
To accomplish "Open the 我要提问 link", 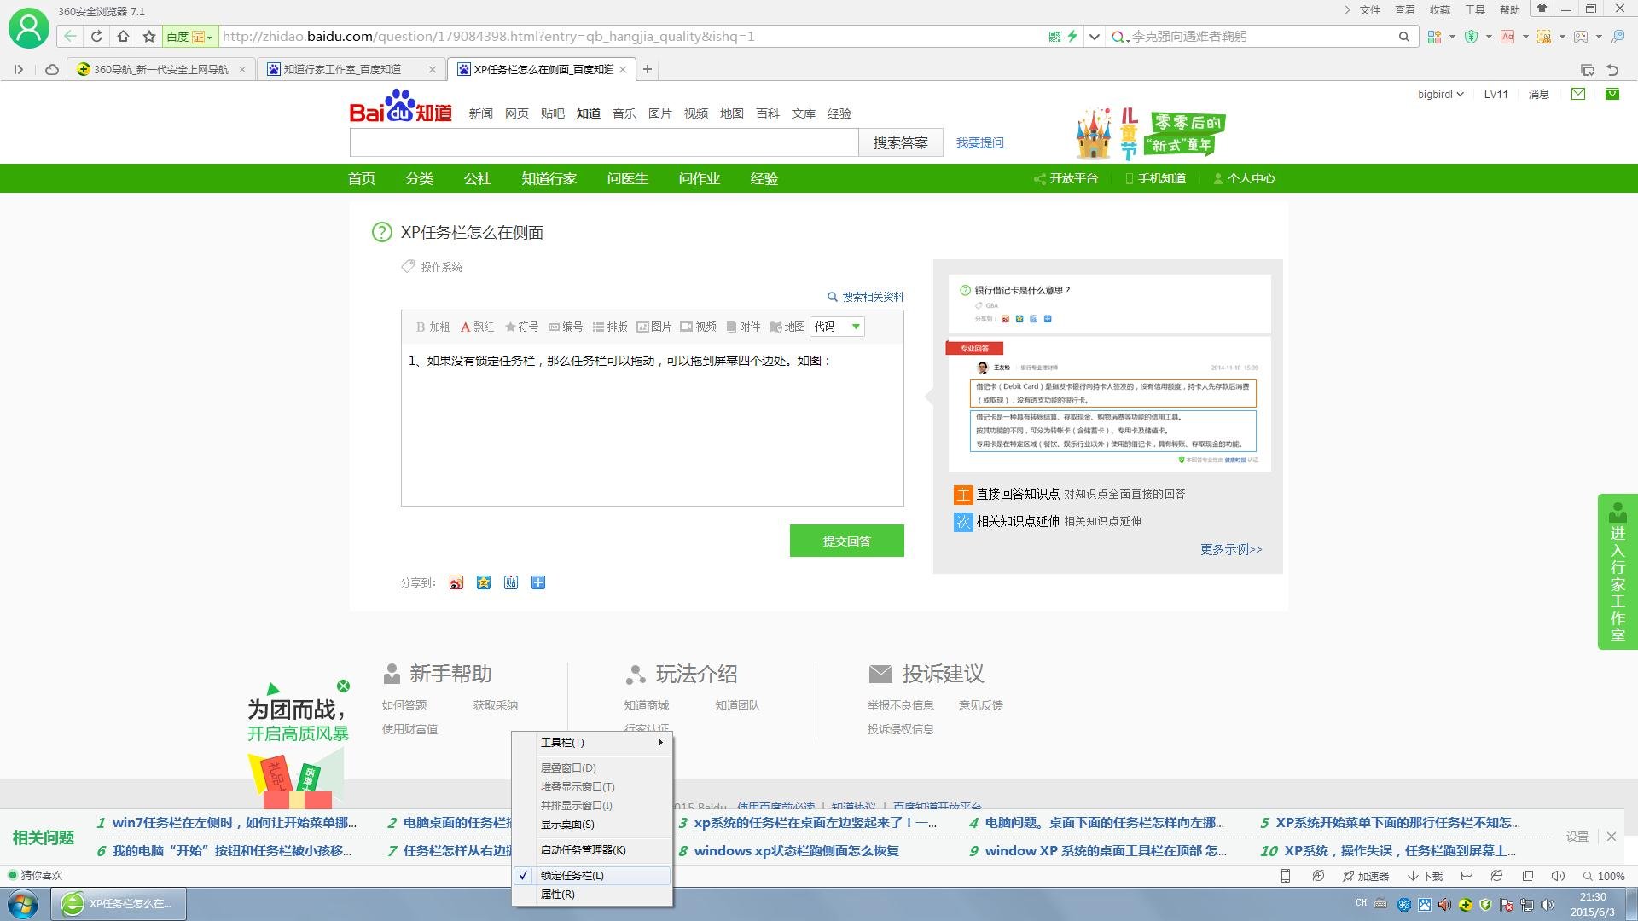I will tap(979, 142).
